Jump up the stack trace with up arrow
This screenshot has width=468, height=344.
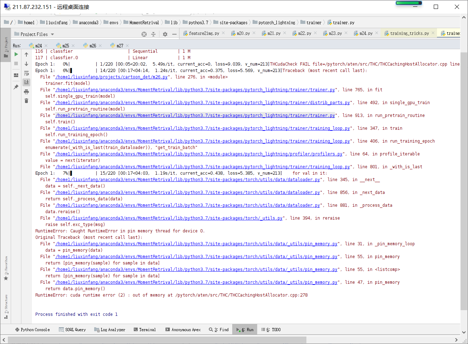tap(26, 55)
